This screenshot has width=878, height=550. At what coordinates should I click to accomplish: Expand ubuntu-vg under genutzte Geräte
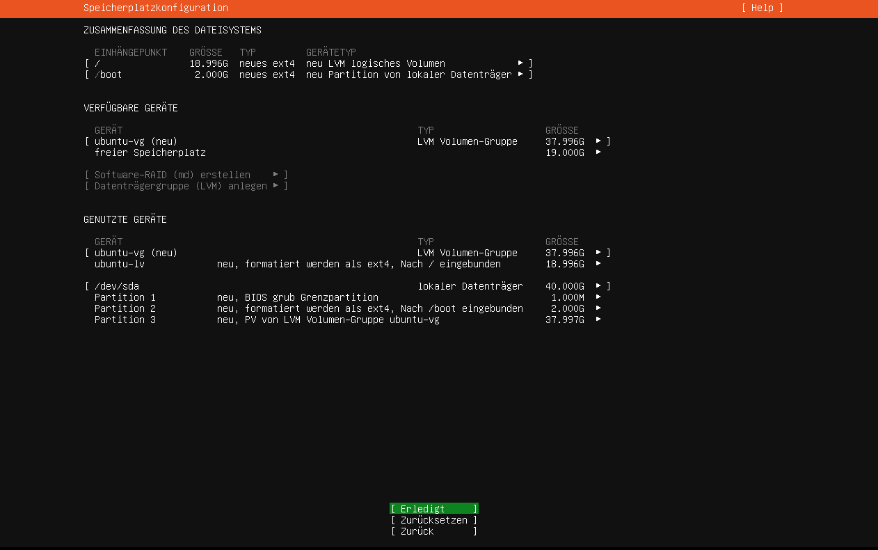(x=600, y=253)
